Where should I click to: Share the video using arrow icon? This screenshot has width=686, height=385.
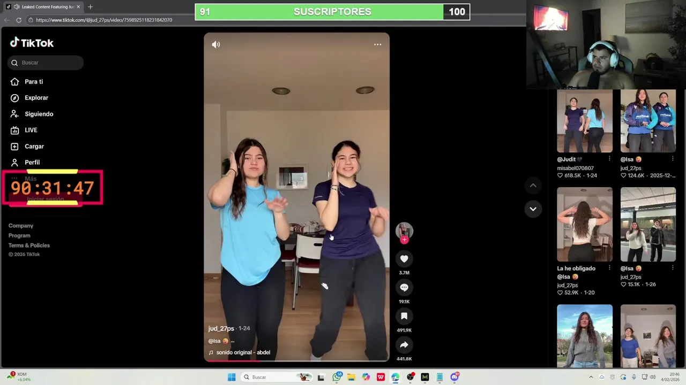click(404, 345)
